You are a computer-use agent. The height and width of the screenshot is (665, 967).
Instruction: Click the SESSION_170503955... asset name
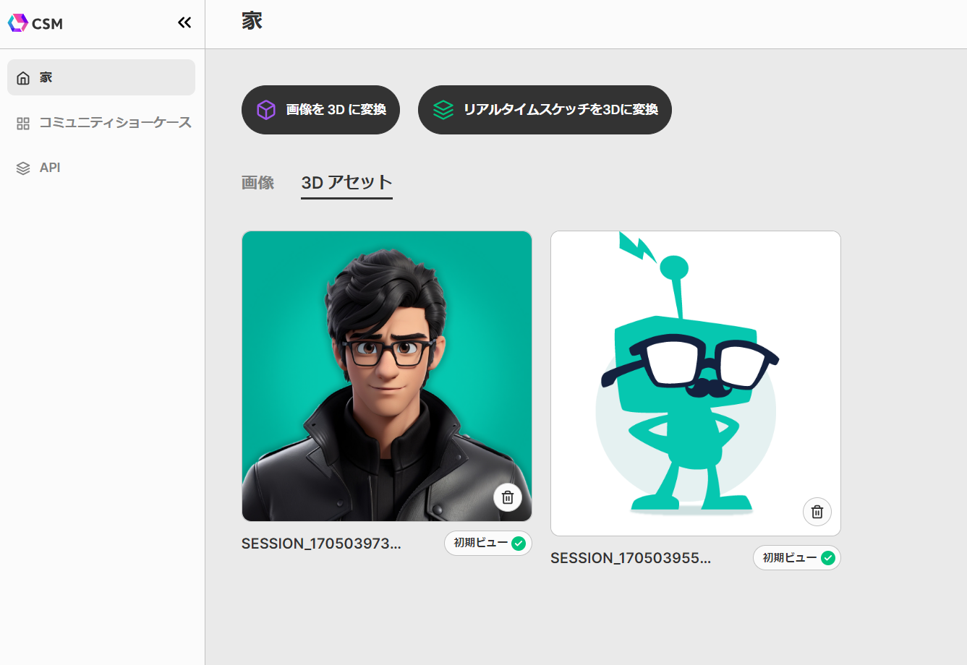click(630, 558)
